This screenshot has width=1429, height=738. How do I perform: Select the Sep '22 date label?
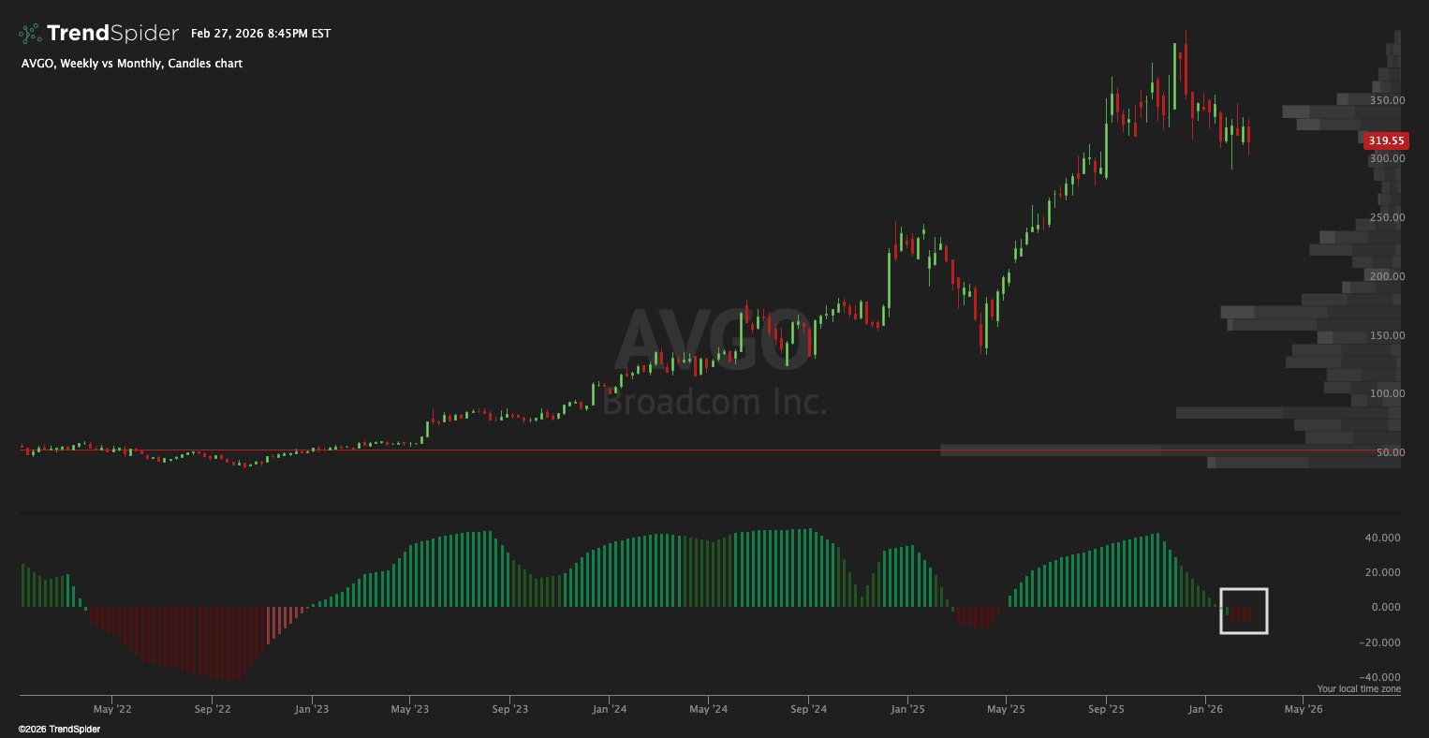(x=212, y=710)
